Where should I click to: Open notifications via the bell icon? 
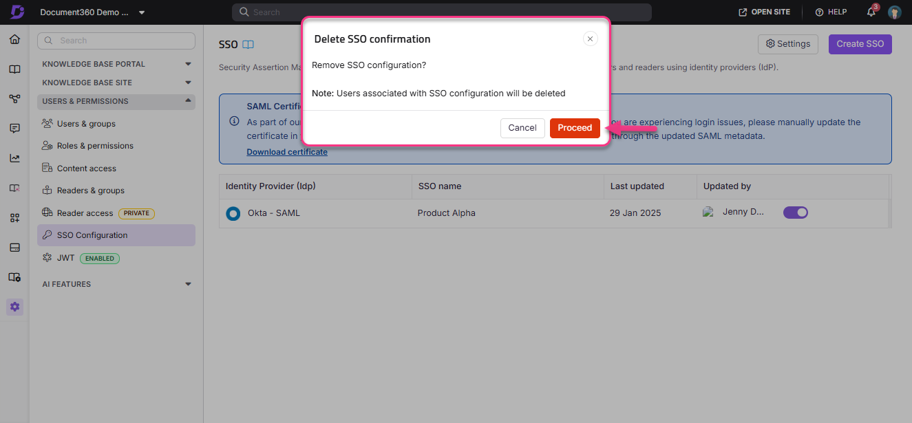(870, 12)
